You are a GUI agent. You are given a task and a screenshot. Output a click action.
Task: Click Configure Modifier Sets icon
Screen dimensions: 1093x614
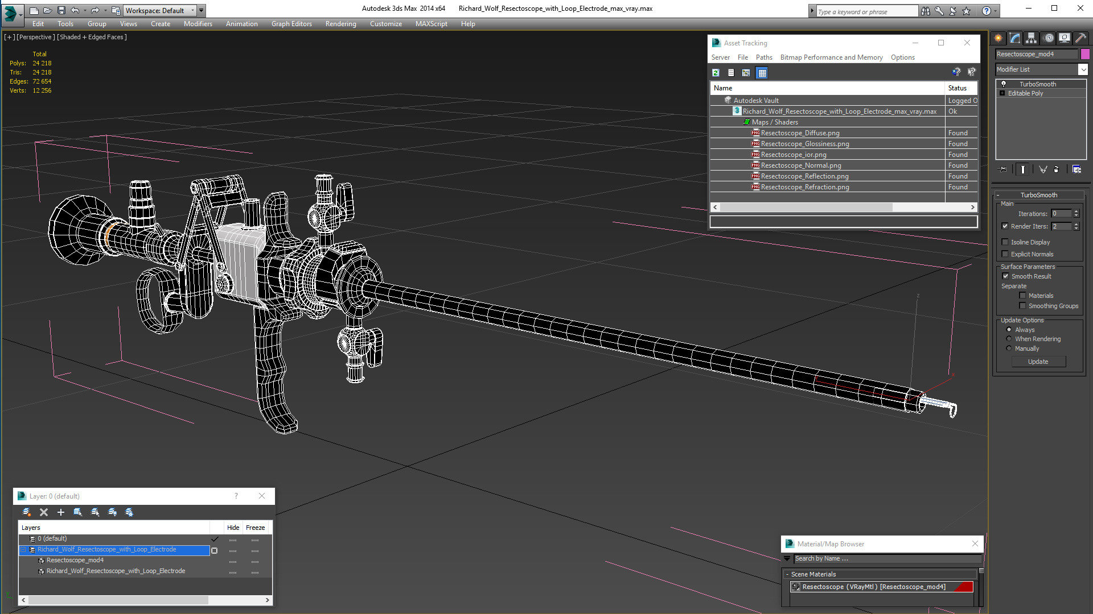(1076, 169)
